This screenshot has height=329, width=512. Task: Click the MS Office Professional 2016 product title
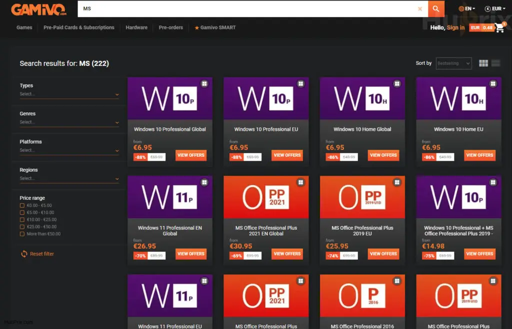(x=362, y=326)
